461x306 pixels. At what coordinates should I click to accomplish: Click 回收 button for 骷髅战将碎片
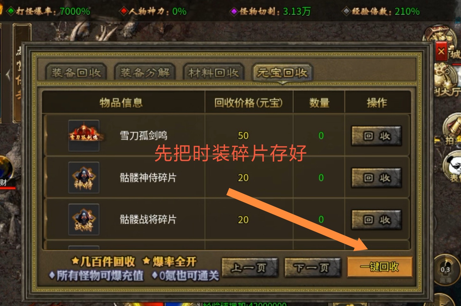click(x=377, y=220)
